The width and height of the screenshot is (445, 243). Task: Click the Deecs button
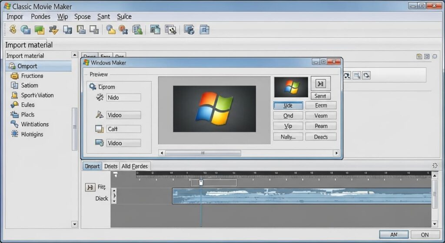[321, 137]
